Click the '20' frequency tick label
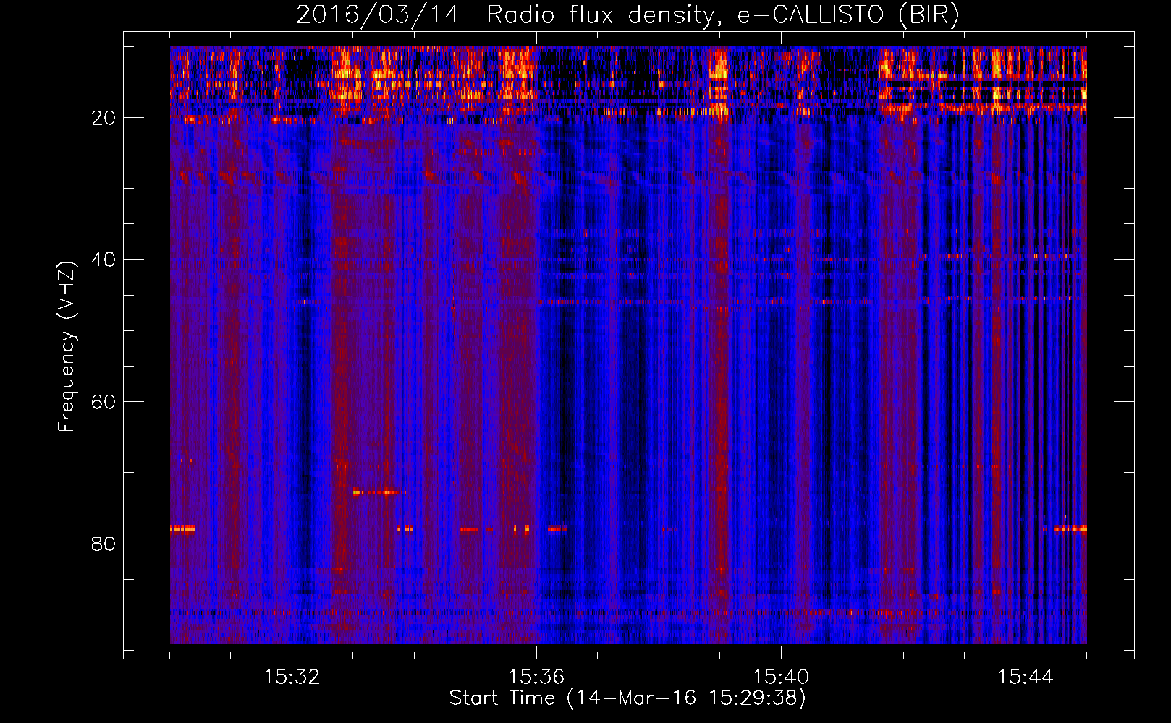 (104, 118)
